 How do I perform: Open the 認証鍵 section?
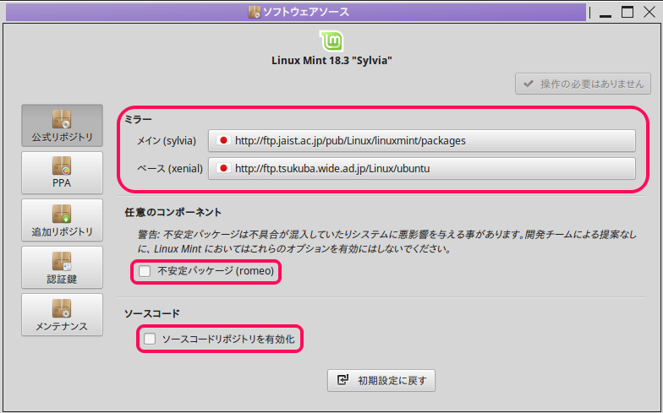click(x=63, y=267)
